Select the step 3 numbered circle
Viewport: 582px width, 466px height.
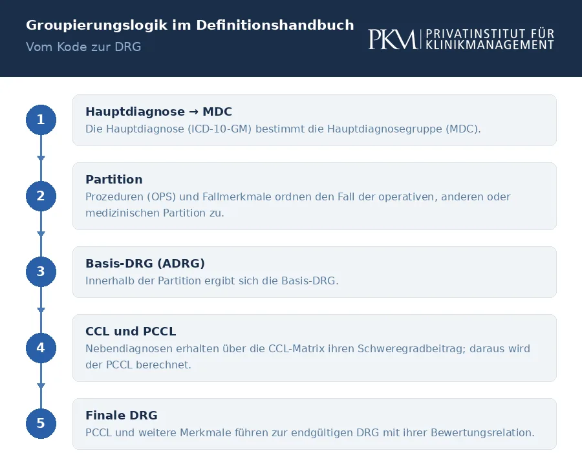41,271
